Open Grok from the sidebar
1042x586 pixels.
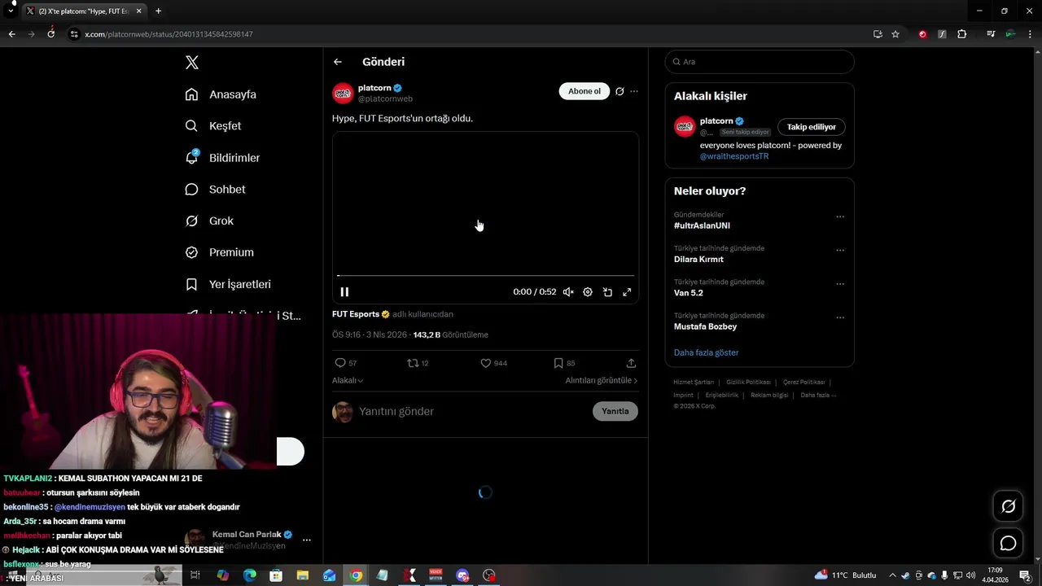coord(209,221)
